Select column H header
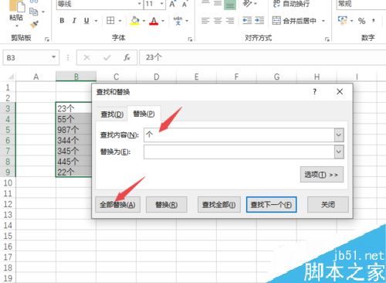 click(317, 77)
